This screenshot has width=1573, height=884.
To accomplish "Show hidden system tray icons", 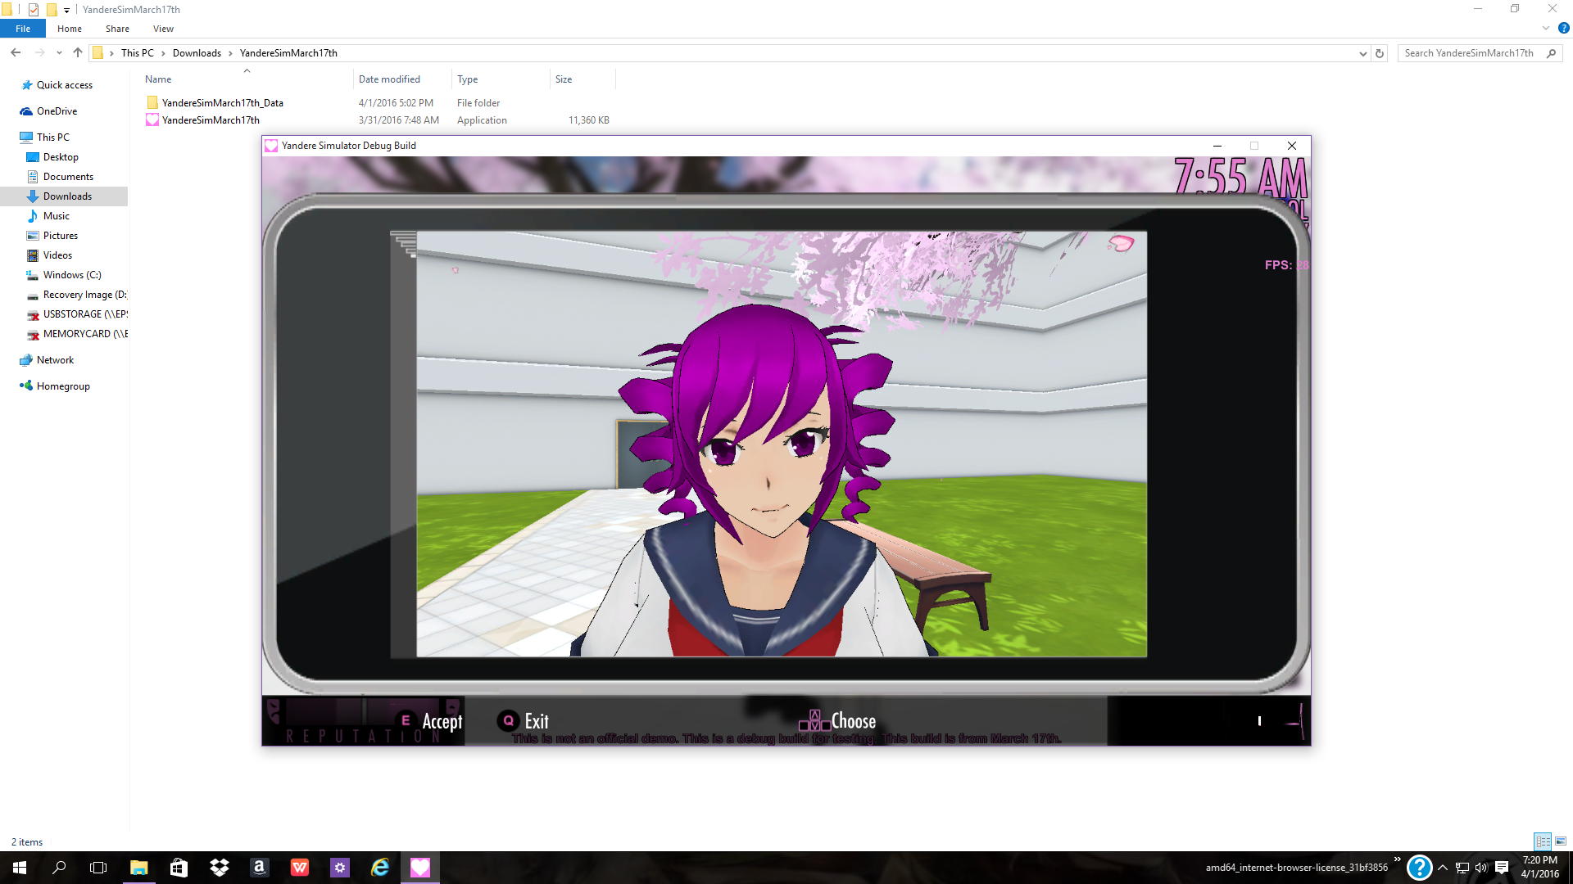I will coord(1443,868).
